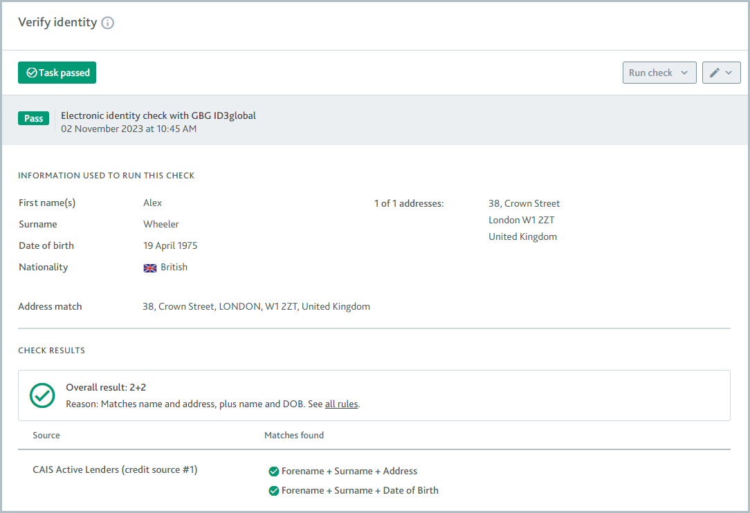Click the green Pass badge
This screenshot has width=750, height=513.
(x=33, y=118)
